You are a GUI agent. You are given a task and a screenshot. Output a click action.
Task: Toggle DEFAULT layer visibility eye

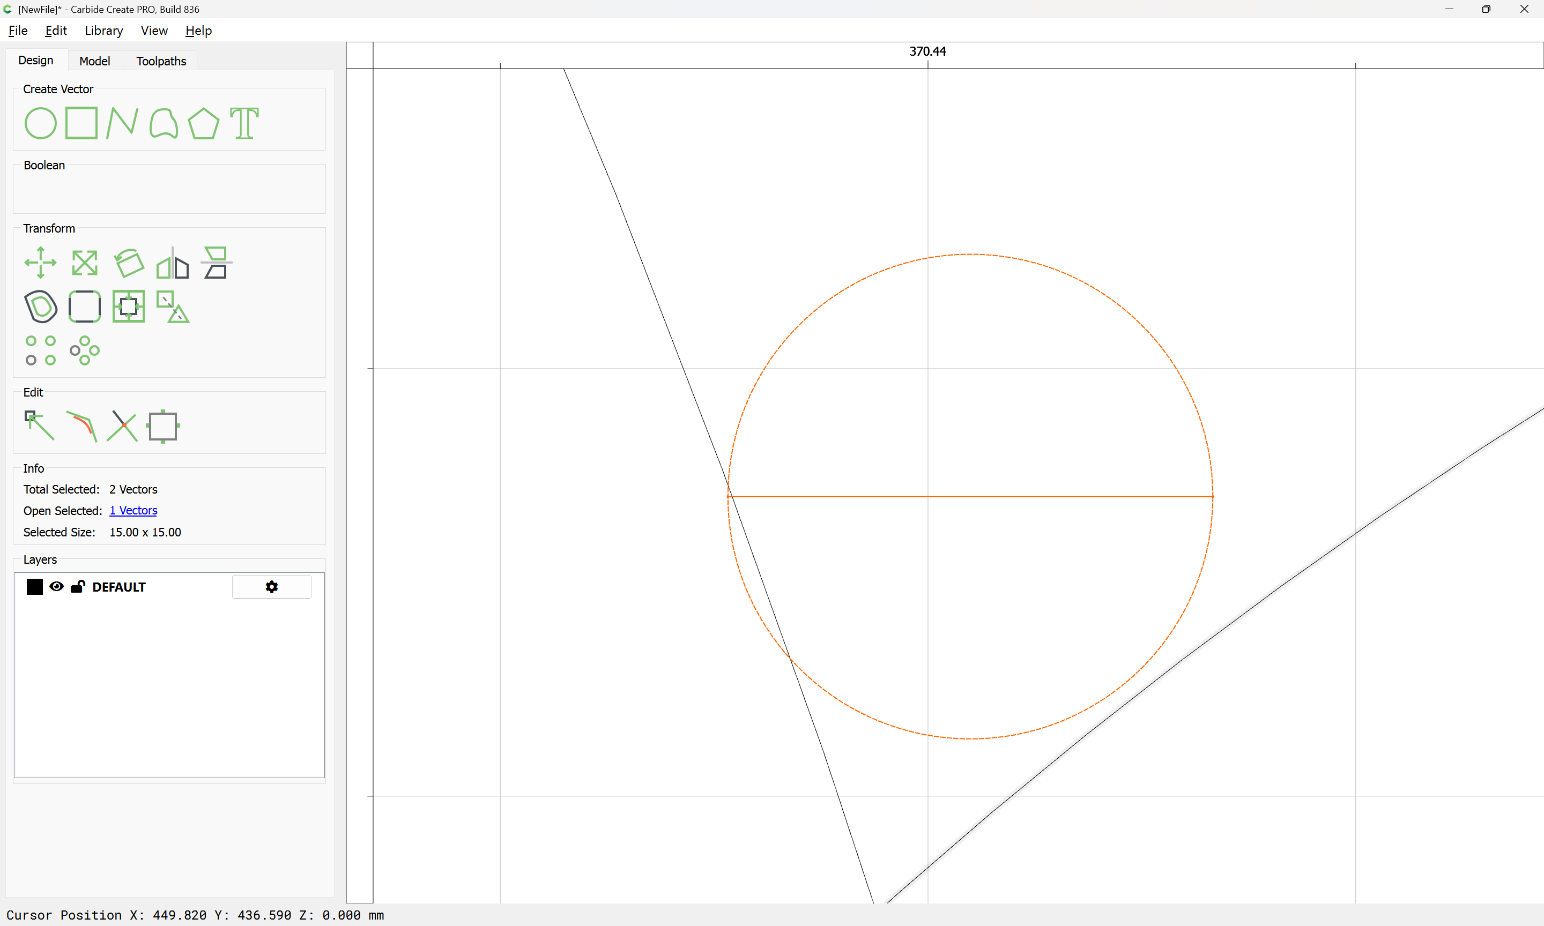56,587
